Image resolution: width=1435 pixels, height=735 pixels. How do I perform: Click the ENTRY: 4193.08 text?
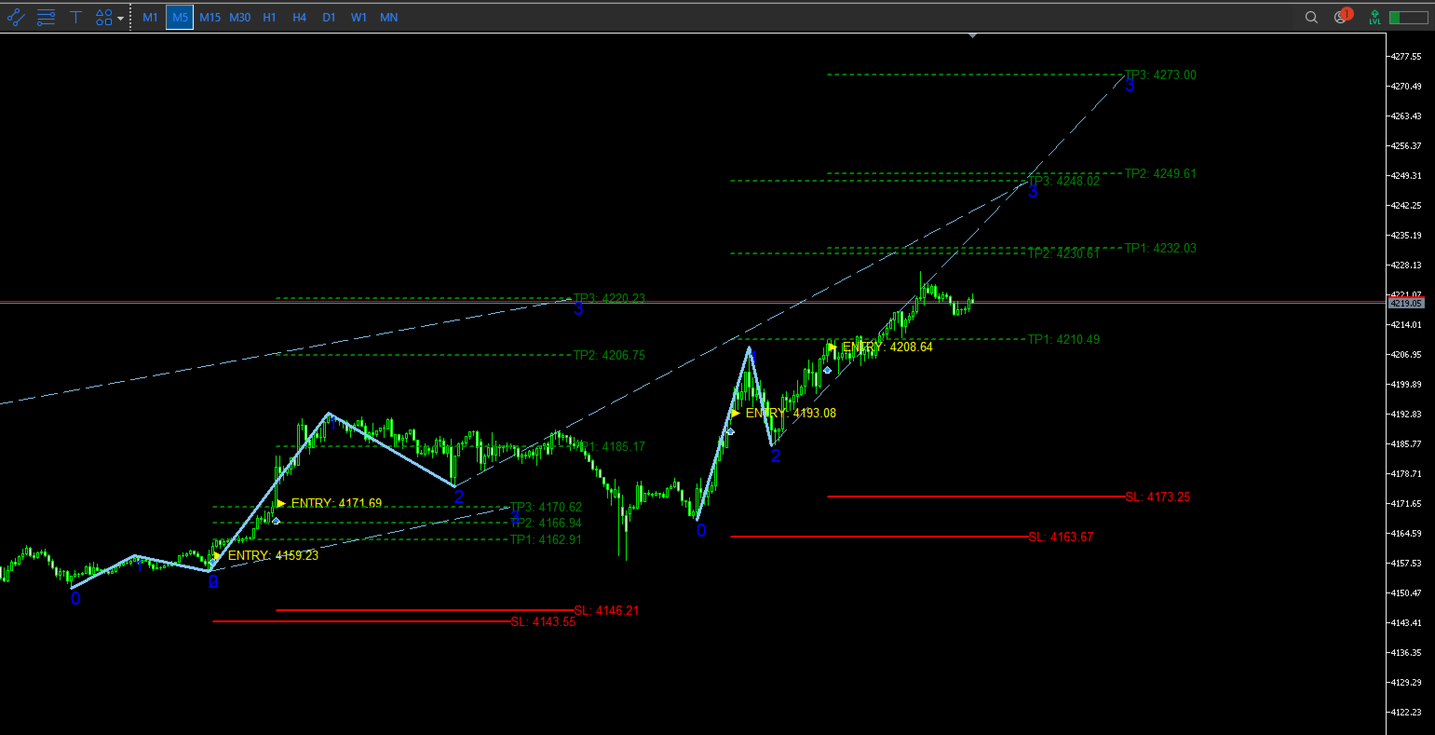(791, 413)
